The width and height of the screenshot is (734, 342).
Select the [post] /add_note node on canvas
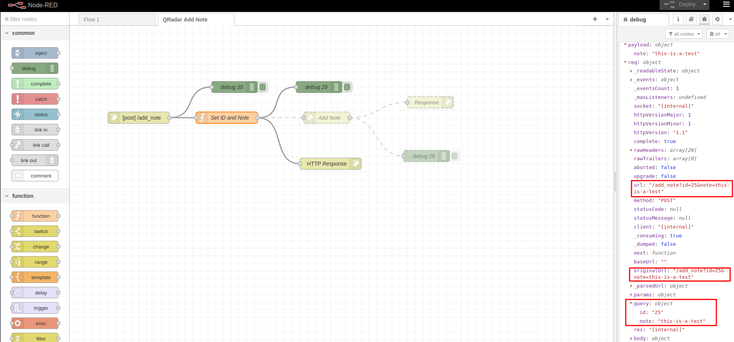click(139, 118)
